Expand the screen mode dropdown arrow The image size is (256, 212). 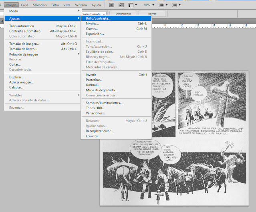pos(180,5)
